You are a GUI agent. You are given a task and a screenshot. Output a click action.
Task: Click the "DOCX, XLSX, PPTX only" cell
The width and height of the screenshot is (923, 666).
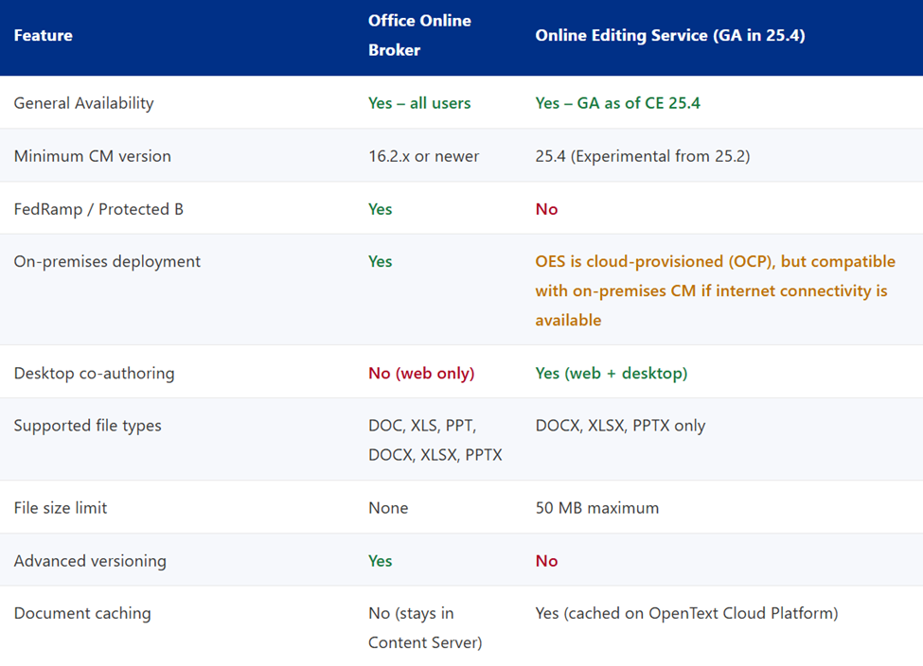click(x=620, y=426)
